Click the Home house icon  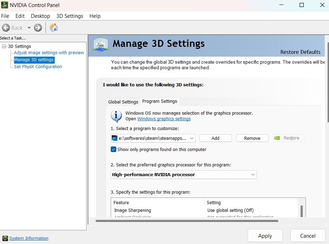pos(54,27)
